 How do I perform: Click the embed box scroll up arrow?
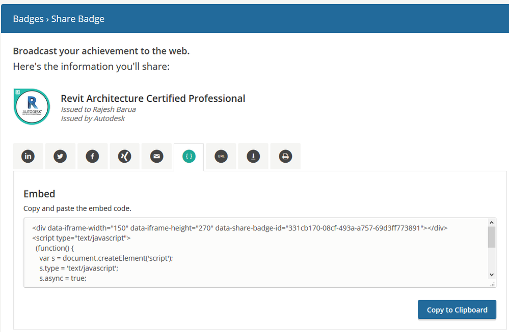pyautogui.click(x=492, y=223)
